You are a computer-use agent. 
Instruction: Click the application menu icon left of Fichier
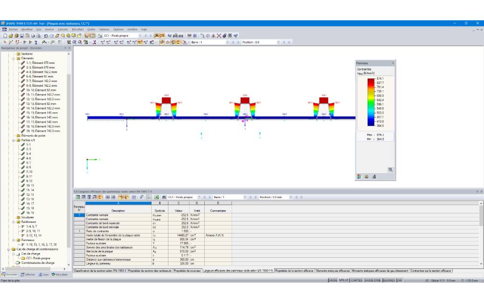point(4,29)
